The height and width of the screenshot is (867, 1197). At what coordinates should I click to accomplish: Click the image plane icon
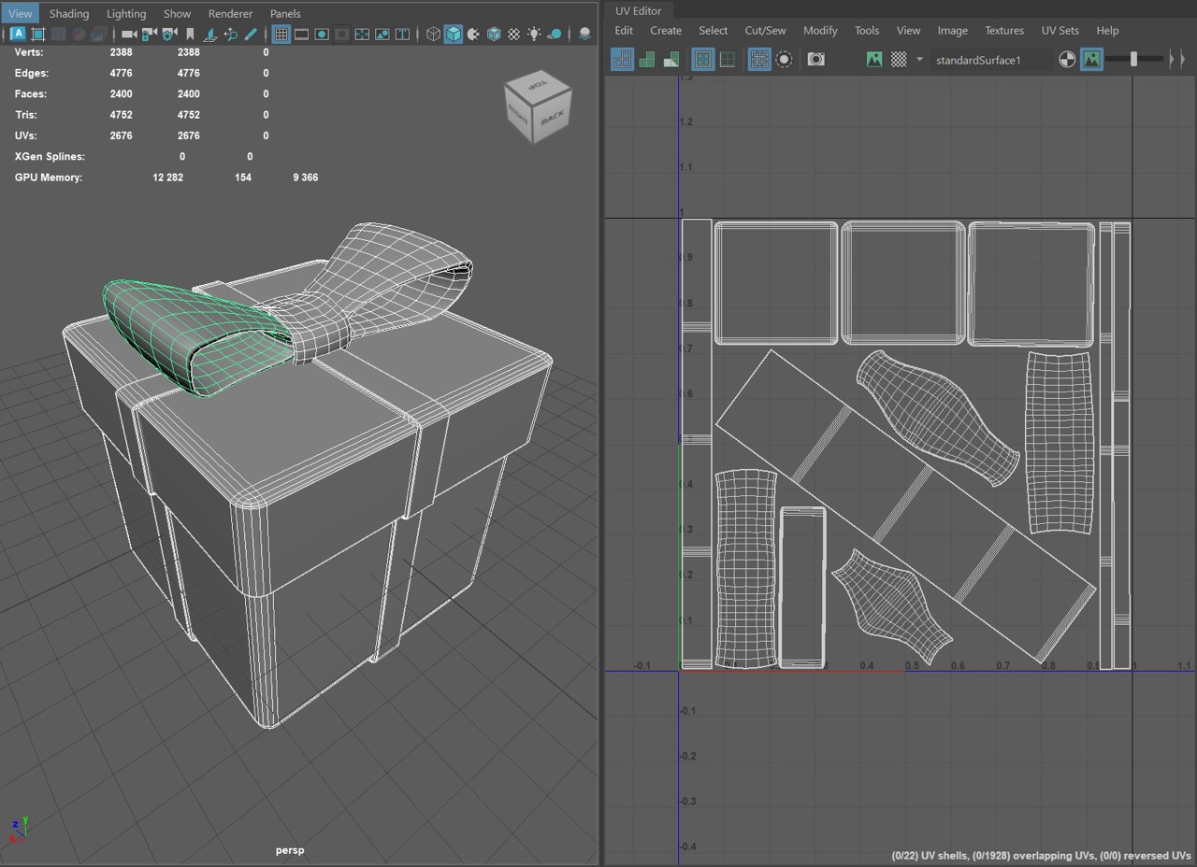click(x=210, y=35)
